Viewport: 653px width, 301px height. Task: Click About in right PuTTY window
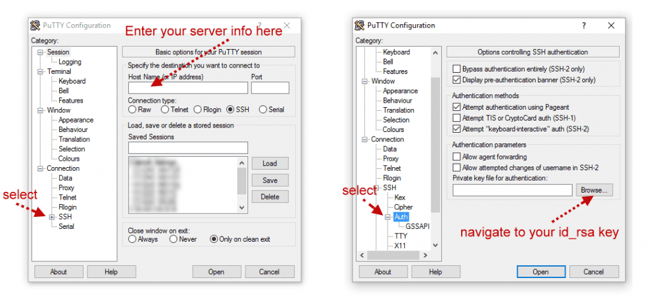coord(383,272)
